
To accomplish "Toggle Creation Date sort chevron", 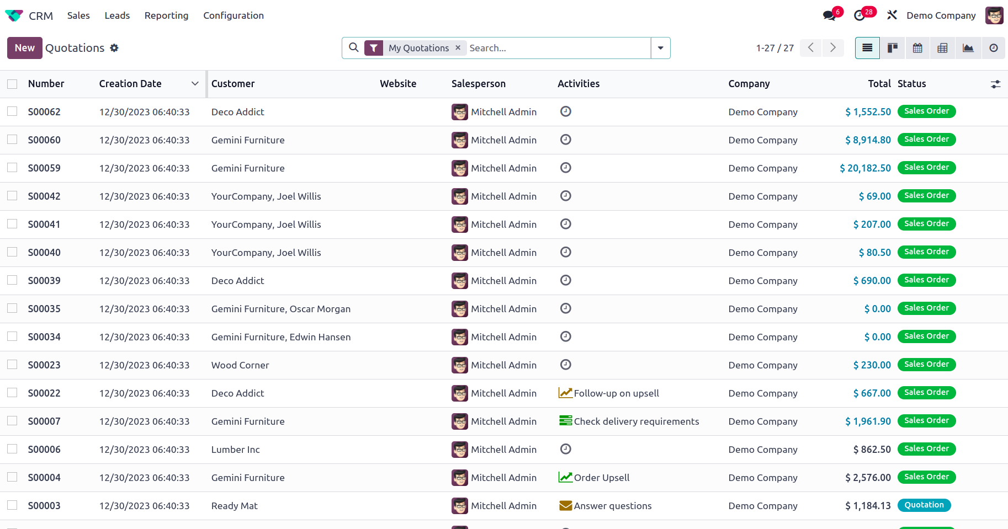I will (195, 83).
